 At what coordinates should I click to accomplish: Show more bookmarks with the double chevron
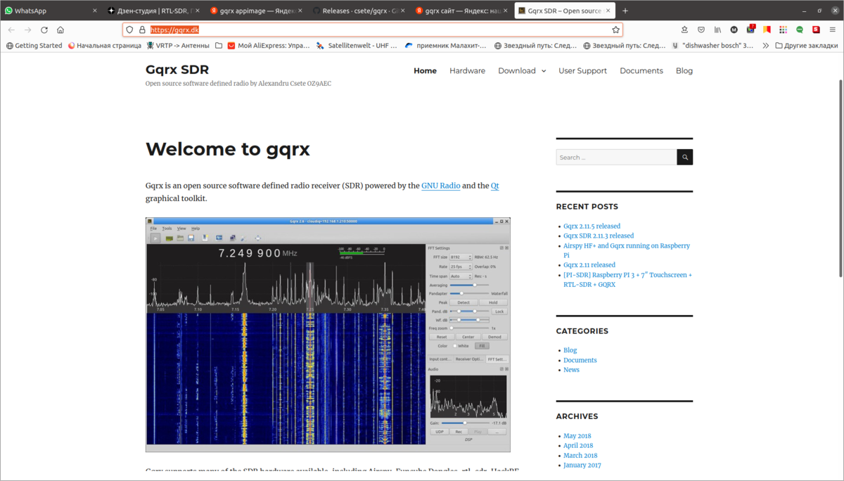(765, 45)
